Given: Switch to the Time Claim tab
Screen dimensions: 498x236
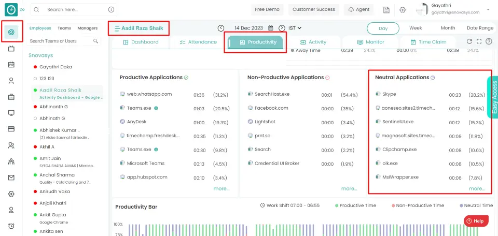Looking at the screenshot, I should pyautogui.click(x=428, y=42).
